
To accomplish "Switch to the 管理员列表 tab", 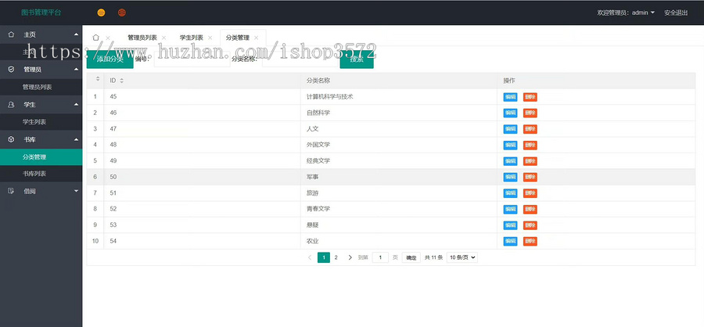I will coord(142,38).
